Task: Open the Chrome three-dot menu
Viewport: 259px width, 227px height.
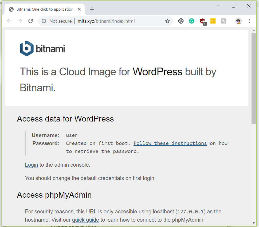Action: [x=249, y=21]
